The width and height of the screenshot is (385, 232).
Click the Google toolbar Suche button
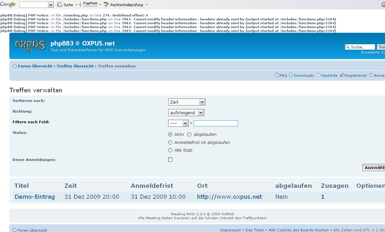pos(65,5)
